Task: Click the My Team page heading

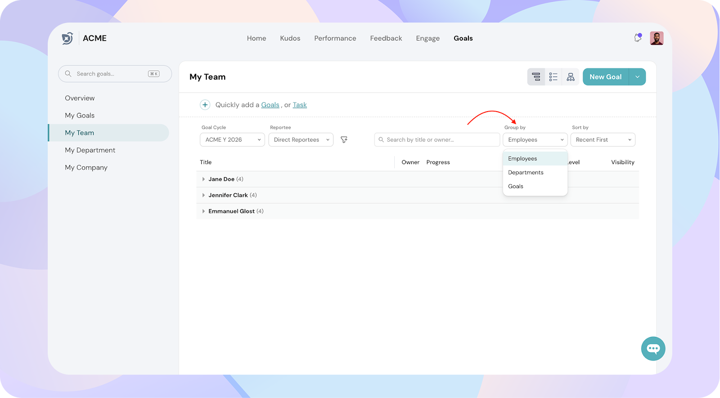Action: click(207, 77)
